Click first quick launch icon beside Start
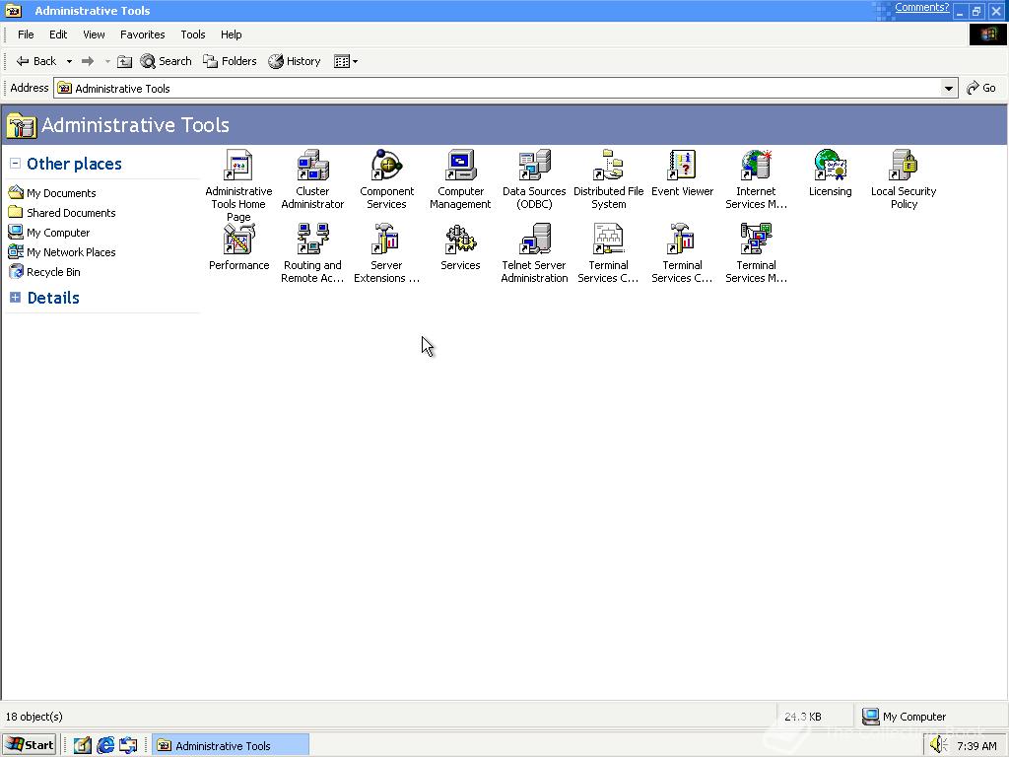The image size is (1009, 757). (x=83, y=745)
